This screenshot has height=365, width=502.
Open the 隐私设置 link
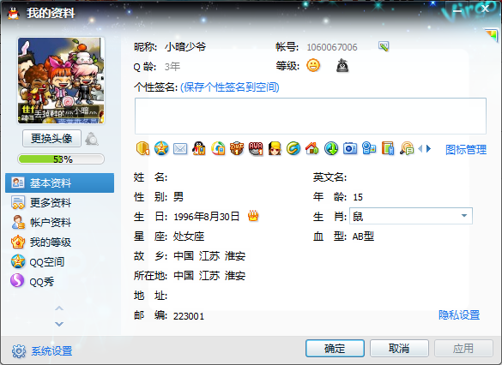(x=459, y=314)
